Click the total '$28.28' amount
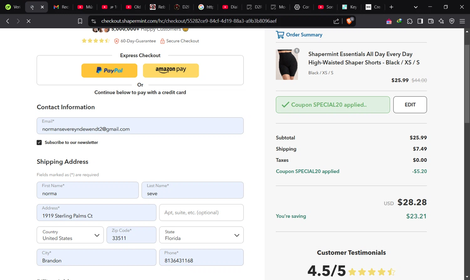Viewport: 470px width, 280px height. pos(412,202)
